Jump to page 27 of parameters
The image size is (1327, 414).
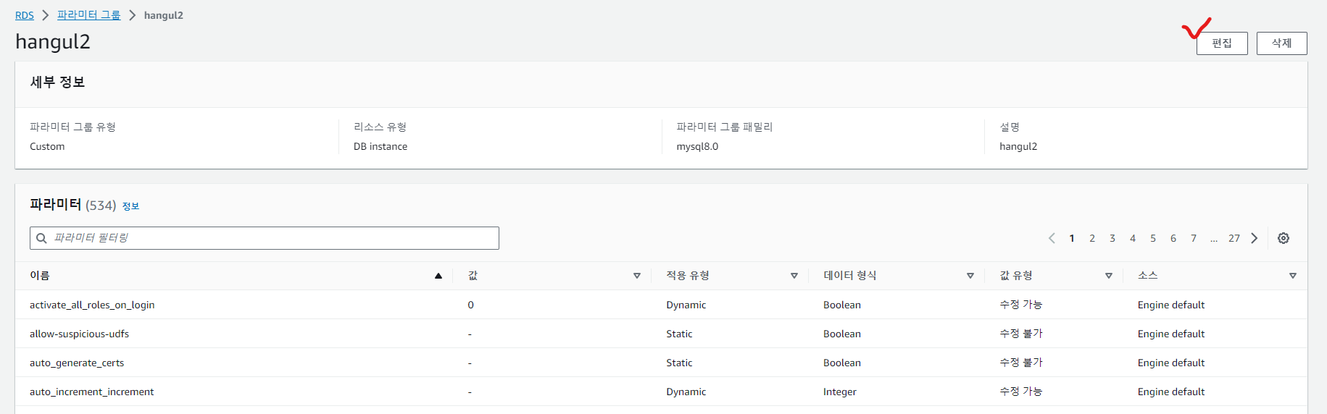coord(1234,238)
